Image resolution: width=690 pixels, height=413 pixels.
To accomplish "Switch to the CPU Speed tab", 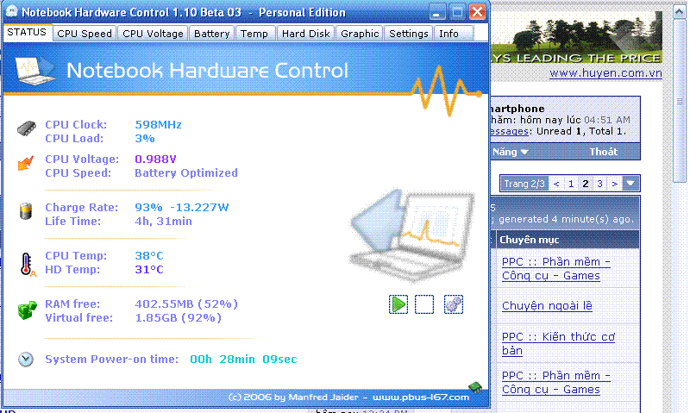I will [85, 34].
